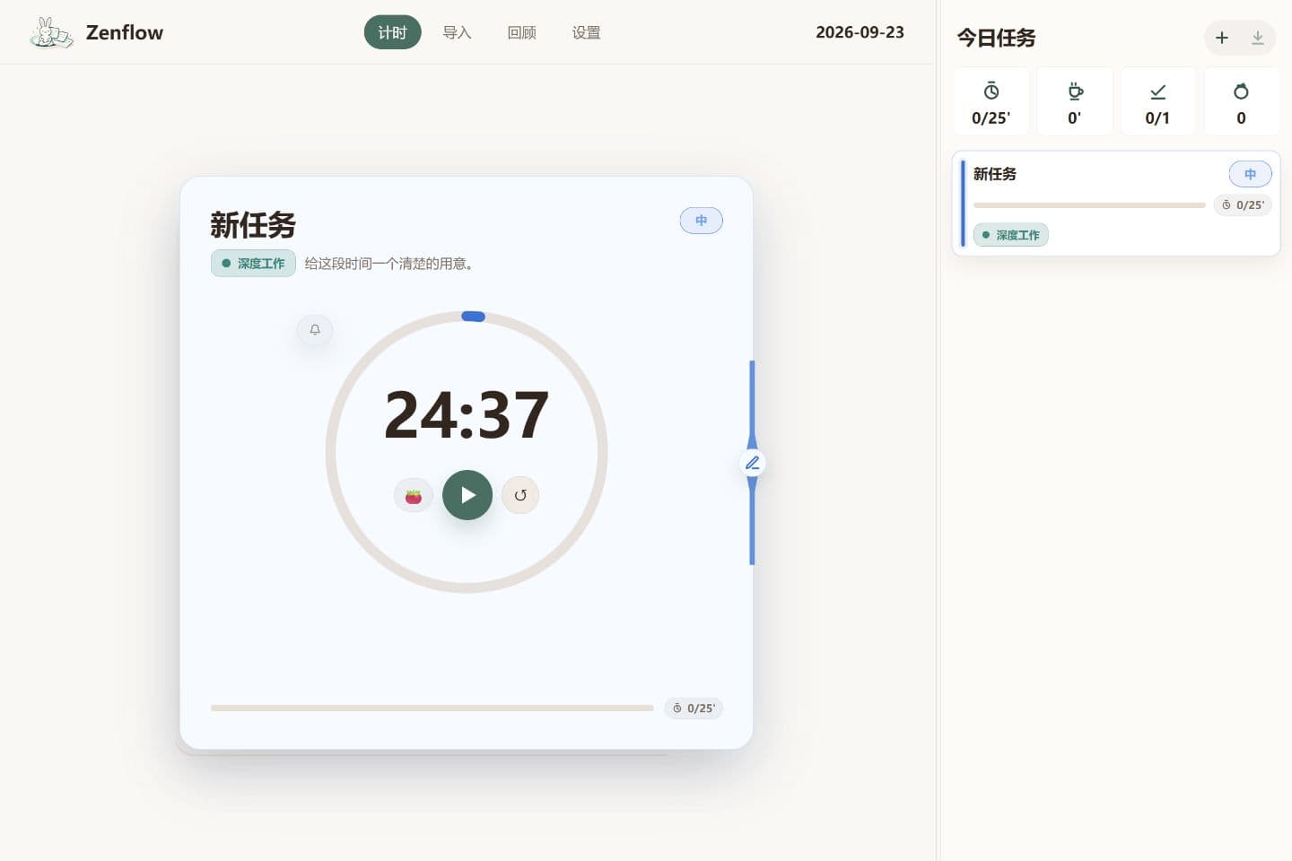The height and width of the screenshot is (861, 1292).
Task: Open the 导入 tab
Action: tap(457, 32)
